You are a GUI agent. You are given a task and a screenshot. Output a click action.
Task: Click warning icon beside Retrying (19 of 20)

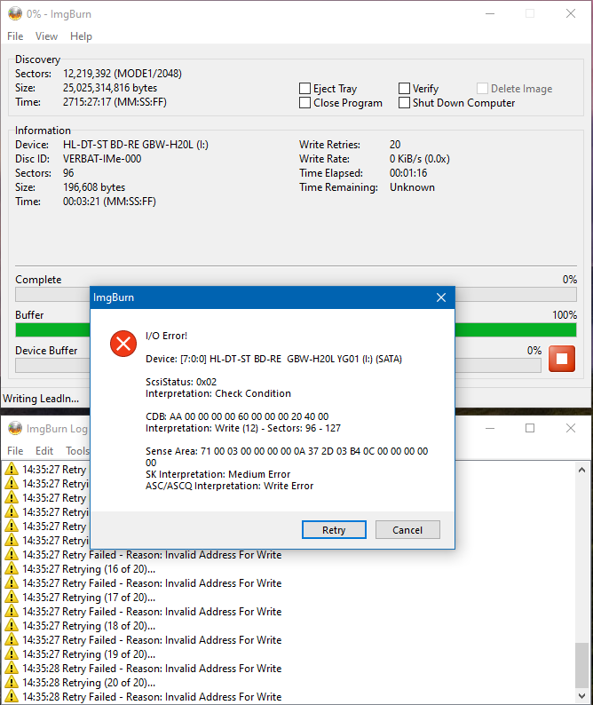[12, 654]
